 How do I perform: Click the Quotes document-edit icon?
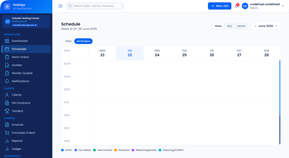pyautogui.click(x=7, y=65)
